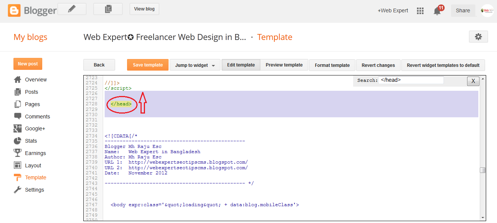The width and height of the screenshot is (497, 223).
Task: Click Posts icon in sidebar
Action: tap(18, 92)
